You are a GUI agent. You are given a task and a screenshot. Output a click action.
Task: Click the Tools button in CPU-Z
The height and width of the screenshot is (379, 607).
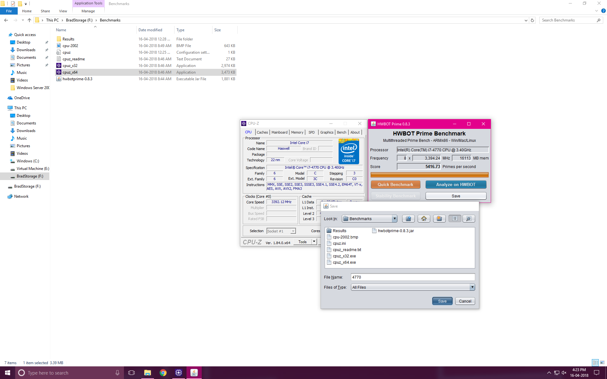303,242
